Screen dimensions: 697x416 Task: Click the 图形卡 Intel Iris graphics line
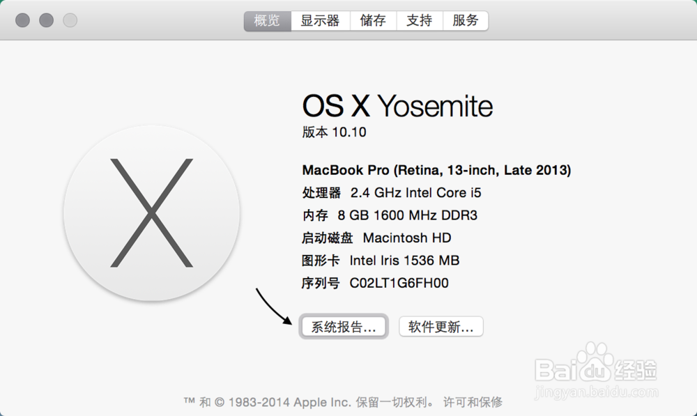pos(381,261)
